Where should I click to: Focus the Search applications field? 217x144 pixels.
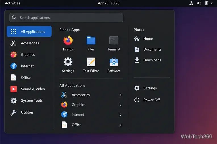coord(66,18)
